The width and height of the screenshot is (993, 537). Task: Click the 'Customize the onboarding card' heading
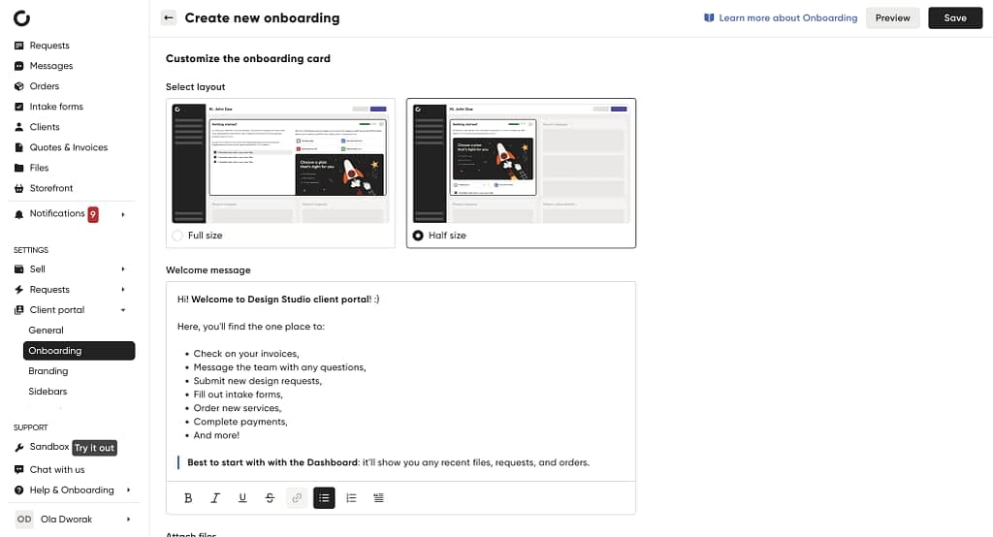click(x=248, y=58)
